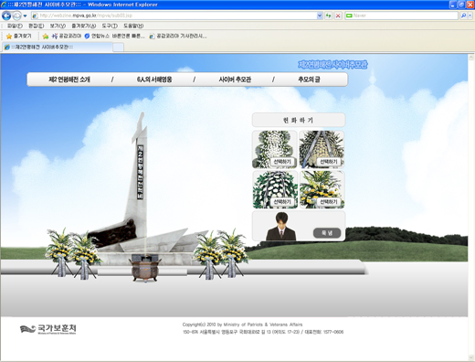Select the dark pine wreath 선택하기 button
The width and height of the screenshot is (475, 362).
tap(329, 162)
